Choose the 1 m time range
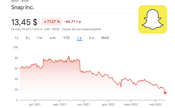Image resolution: width=175 pixels, height=108 pixels. click(x=40, y=38)
